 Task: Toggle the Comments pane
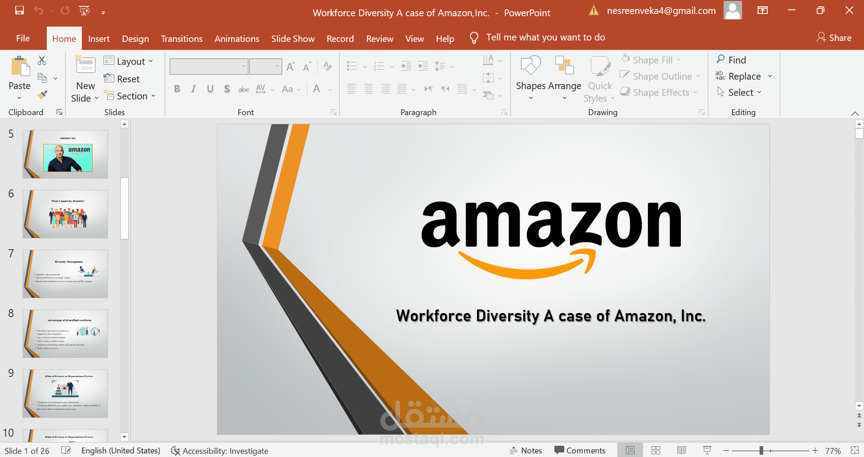(x=580, y=450)
